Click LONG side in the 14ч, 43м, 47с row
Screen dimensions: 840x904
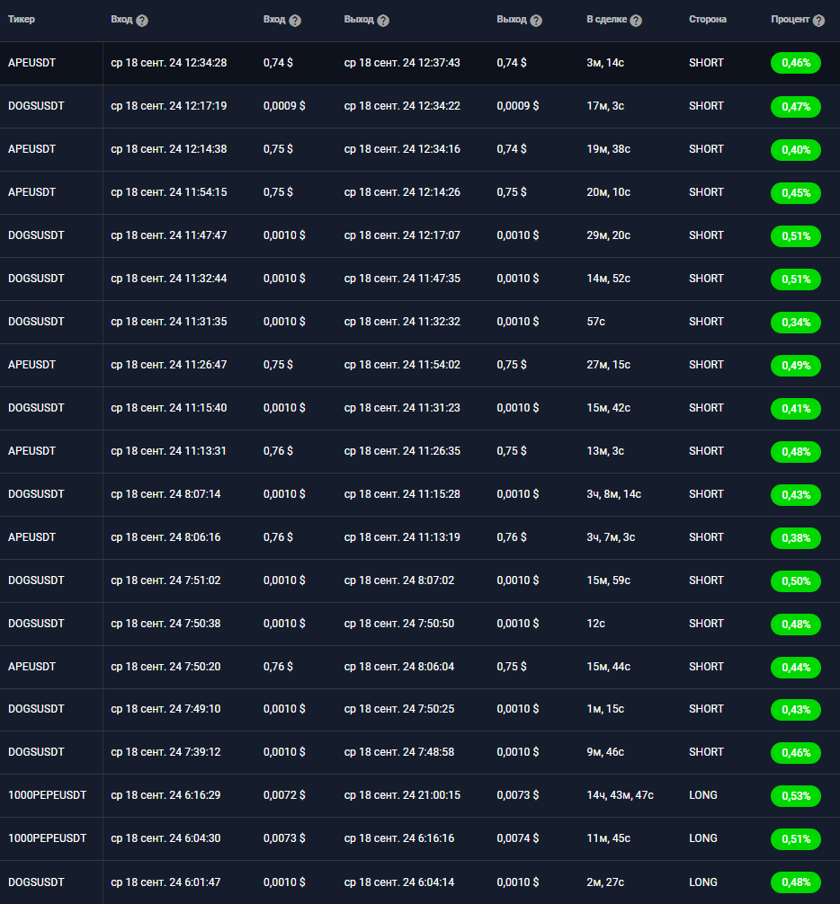[703, 795]
